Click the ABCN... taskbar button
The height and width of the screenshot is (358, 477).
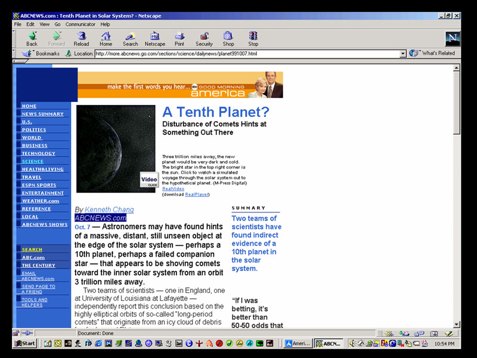pos(329,344)
